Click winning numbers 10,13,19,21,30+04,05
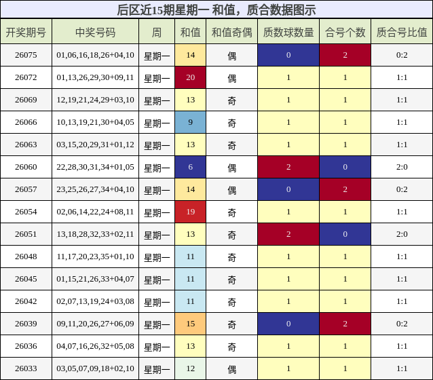The image size is (433, 380). click(95, 122)
